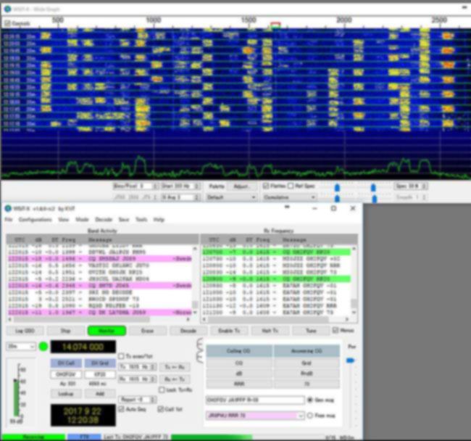Expand the Palette Default dropdown
Viewport: 471px width, 441px height.
click(x=231, y=197)
